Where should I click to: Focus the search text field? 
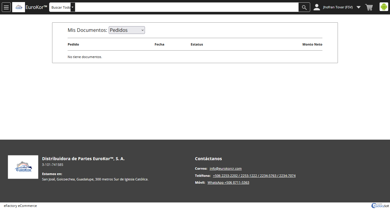pos(187,7)
